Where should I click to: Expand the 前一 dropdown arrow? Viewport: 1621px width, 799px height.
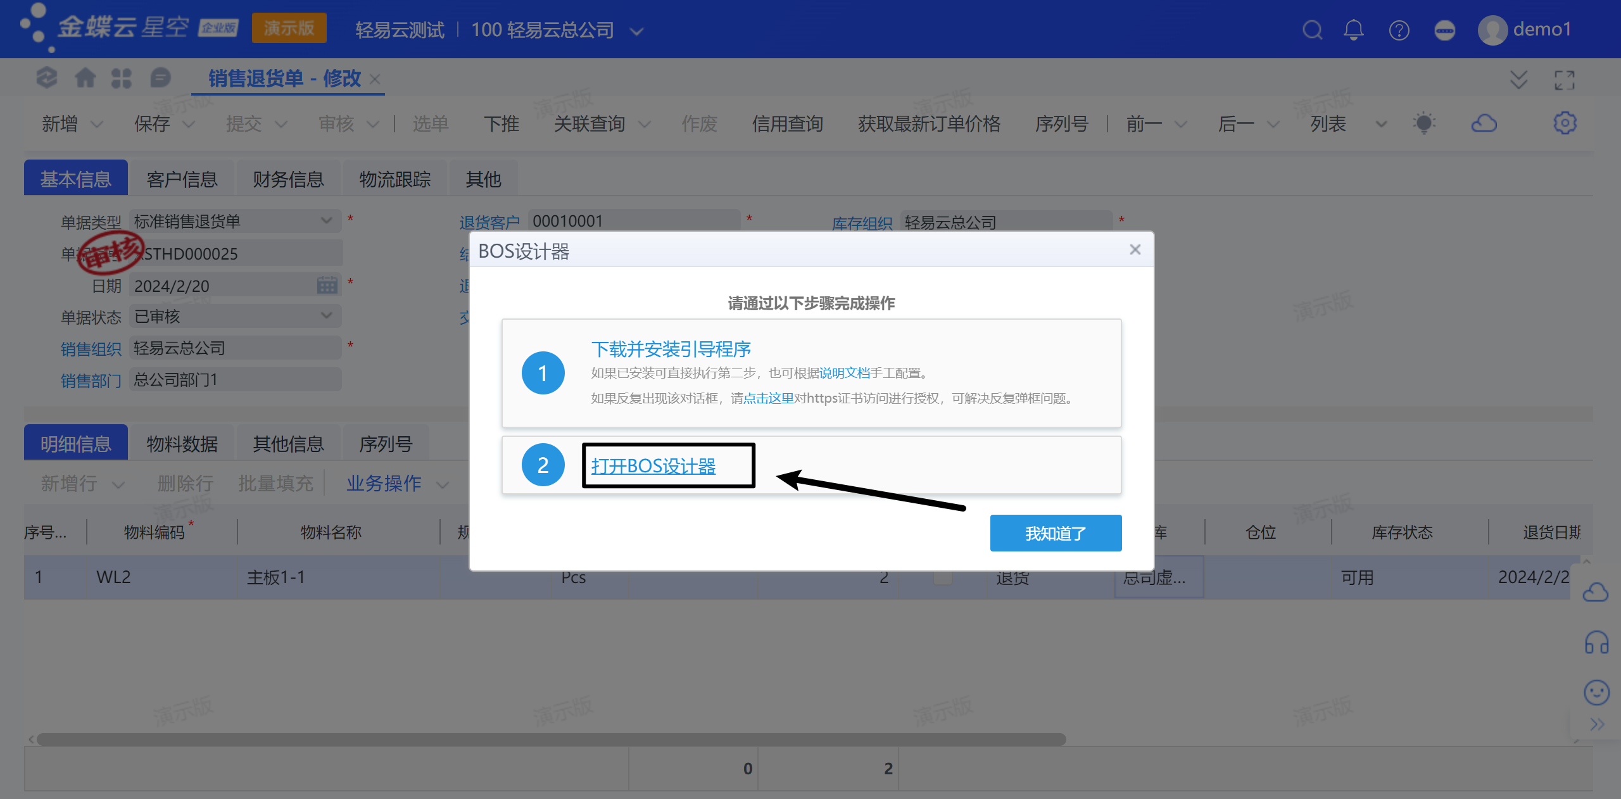[x=1180, y=124]
